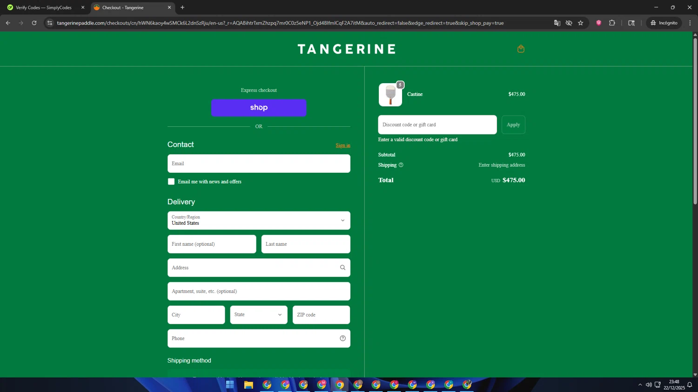Screen dimensions: 698x392
Task: Open the shopping cart bag icon
Action: click(x=521, y=49)
